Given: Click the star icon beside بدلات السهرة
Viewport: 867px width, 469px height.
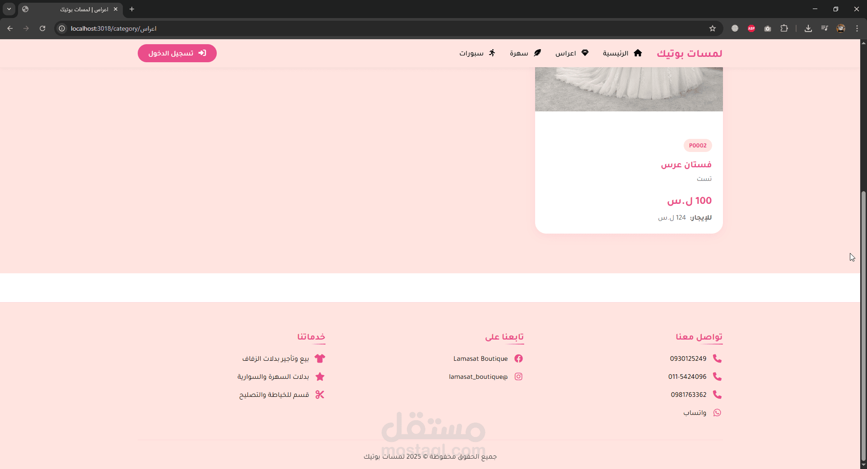Looking at the screenshot, I should coord(320,377).
